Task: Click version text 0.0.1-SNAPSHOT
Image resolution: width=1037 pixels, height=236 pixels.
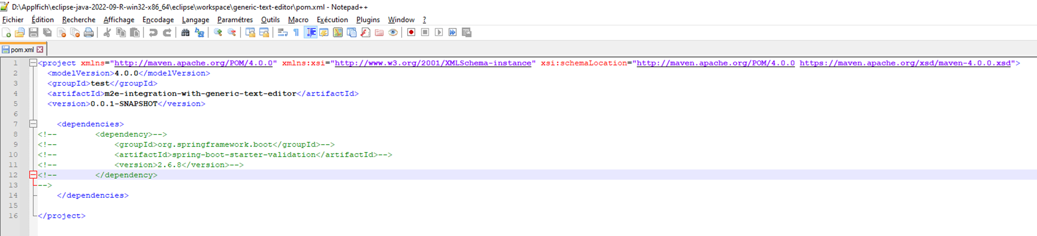Action: (x=124, y=104)
